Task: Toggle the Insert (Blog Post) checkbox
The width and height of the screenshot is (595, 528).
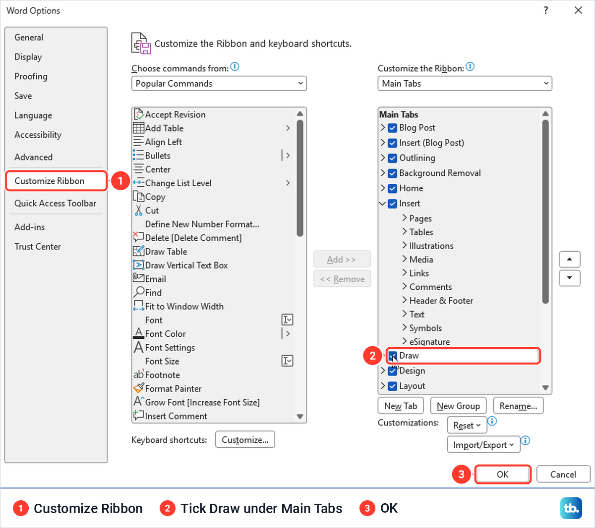Action: (392, 143)
